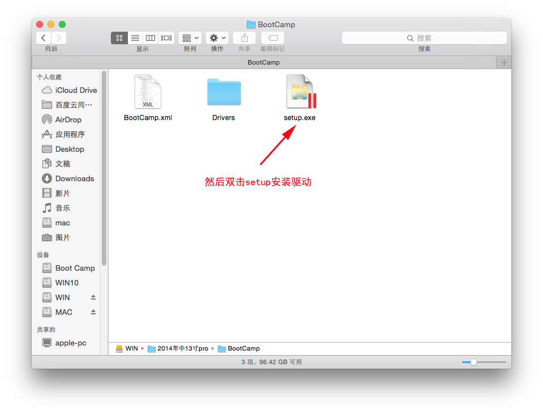Select the Drivers folder
The image size is (543, 414).
pos(224,99)
